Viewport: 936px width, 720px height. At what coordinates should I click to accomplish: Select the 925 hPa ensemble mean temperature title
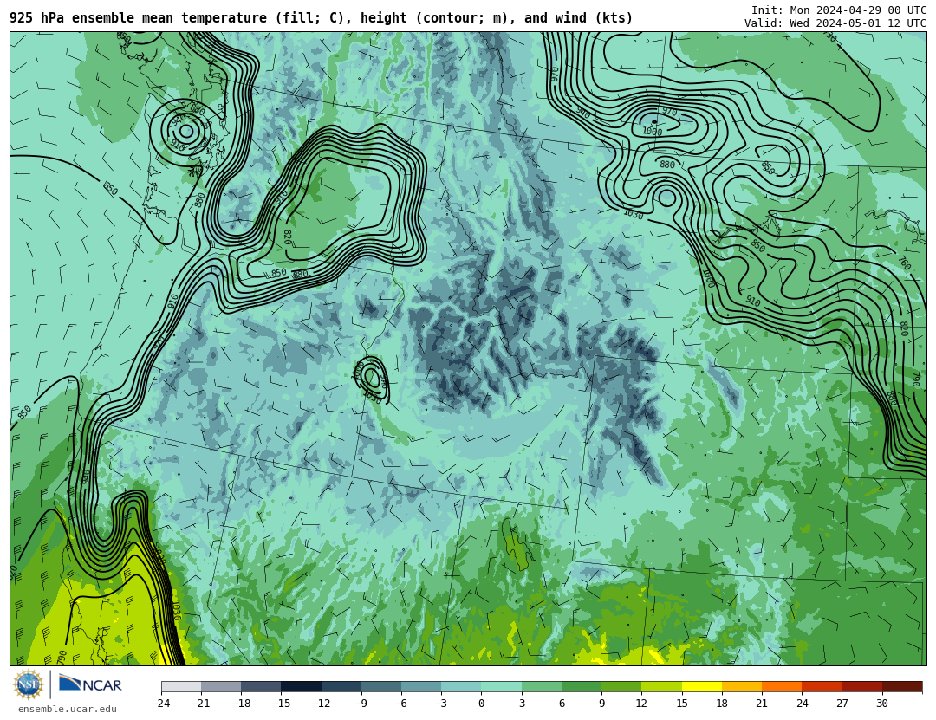tap(322, 18)
